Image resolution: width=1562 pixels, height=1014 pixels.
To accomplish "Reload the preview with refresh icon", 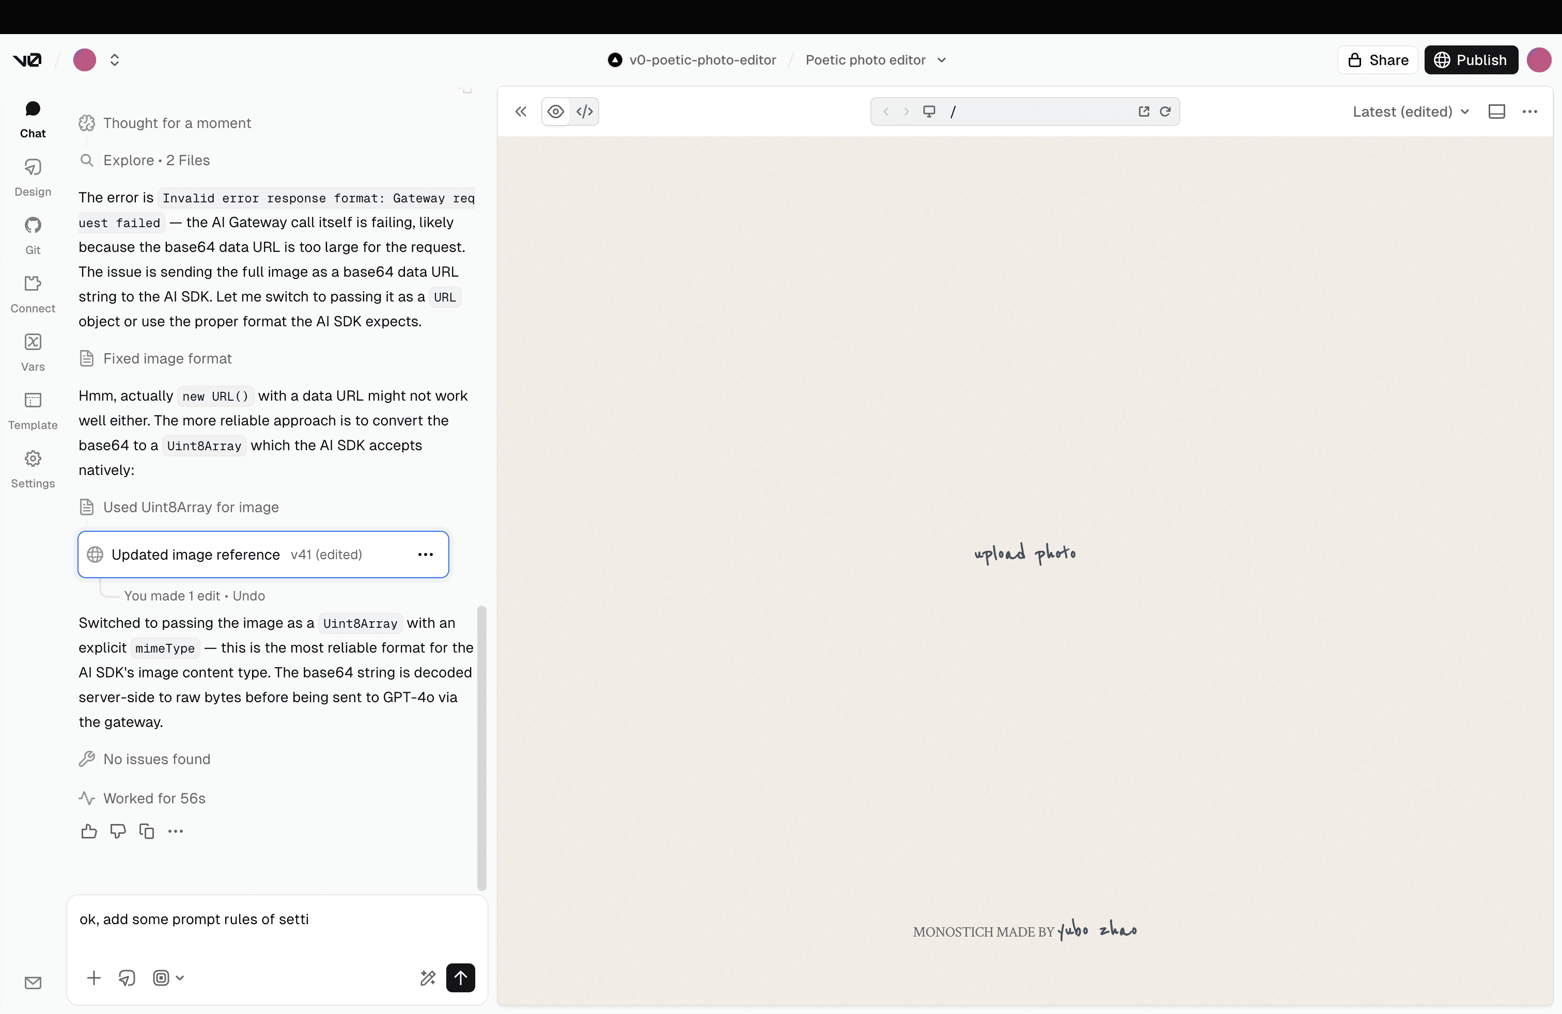I will 1165,112.
